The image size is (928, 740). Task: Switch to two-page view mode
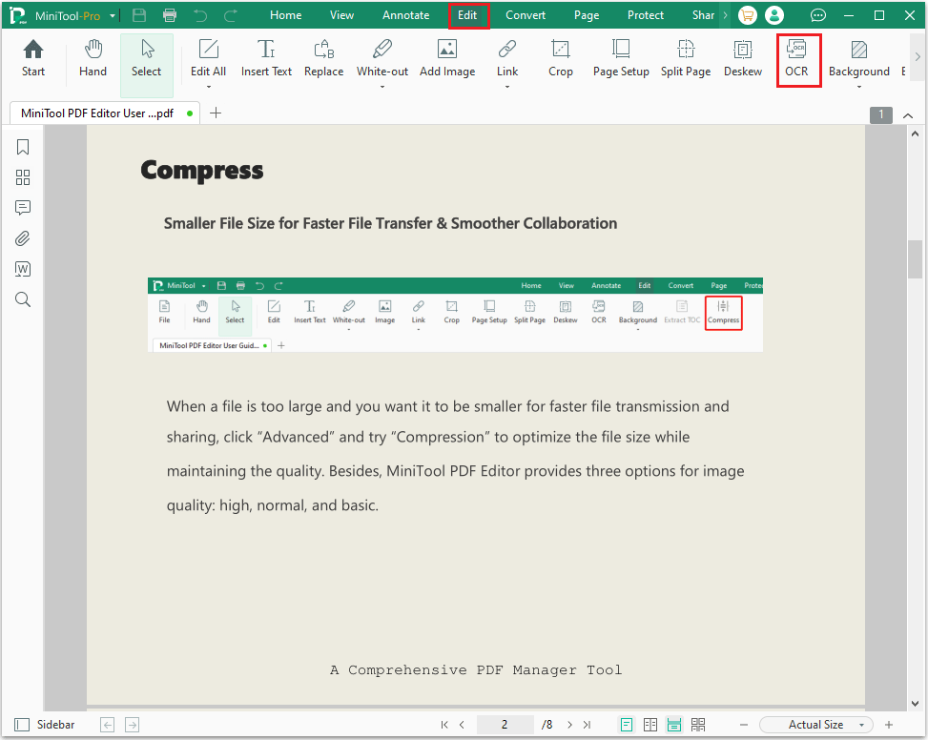(650, 725)
